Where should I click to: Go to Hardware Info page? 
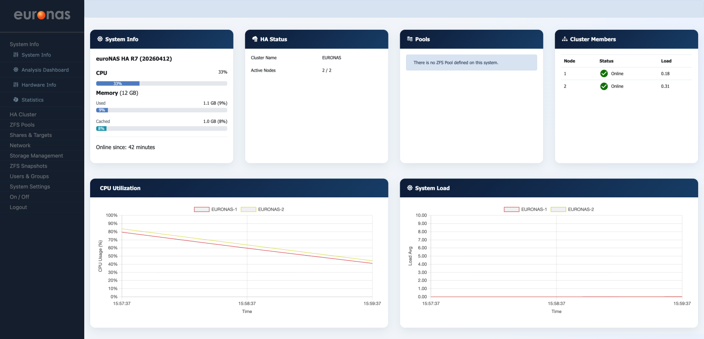coord(39,85)
